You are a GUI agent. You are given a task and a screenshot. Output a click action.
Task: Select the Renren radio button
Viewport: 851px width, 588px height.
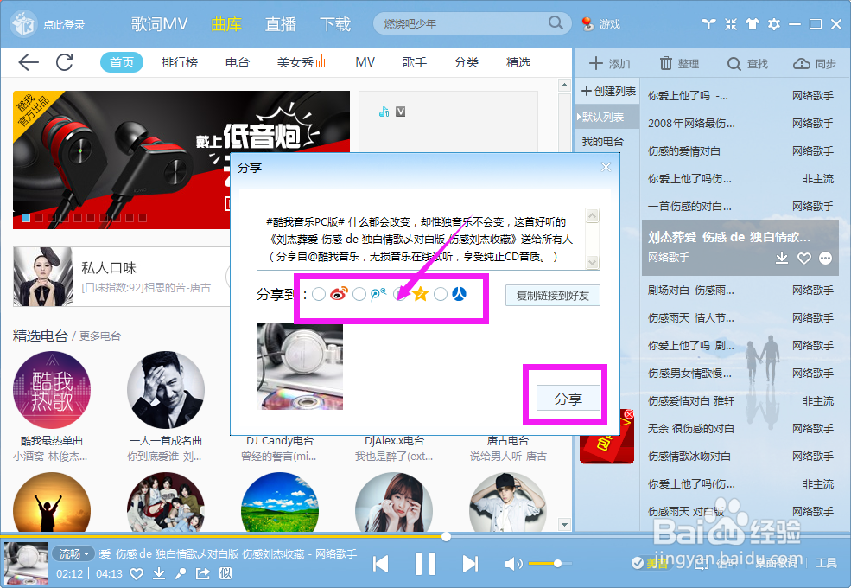(441, 294)
